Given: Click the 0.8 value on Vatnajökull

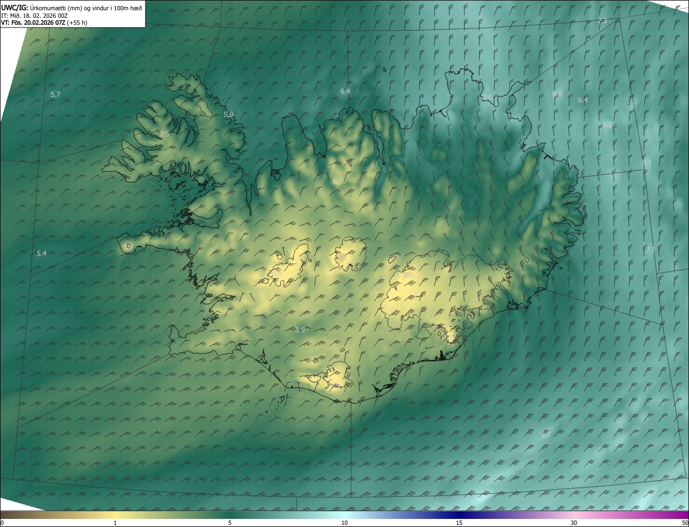Looking at the screenshot, I should (x=408, y=275).
